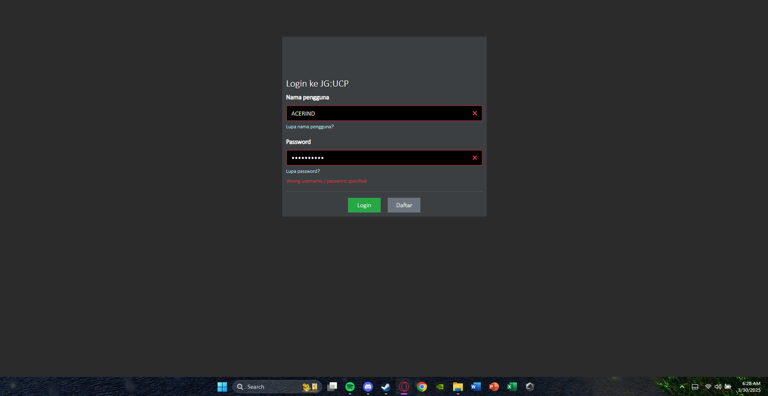This screenshot has height=396, width=768.
Task: Click the taskbar Search box
Action: 277,387
